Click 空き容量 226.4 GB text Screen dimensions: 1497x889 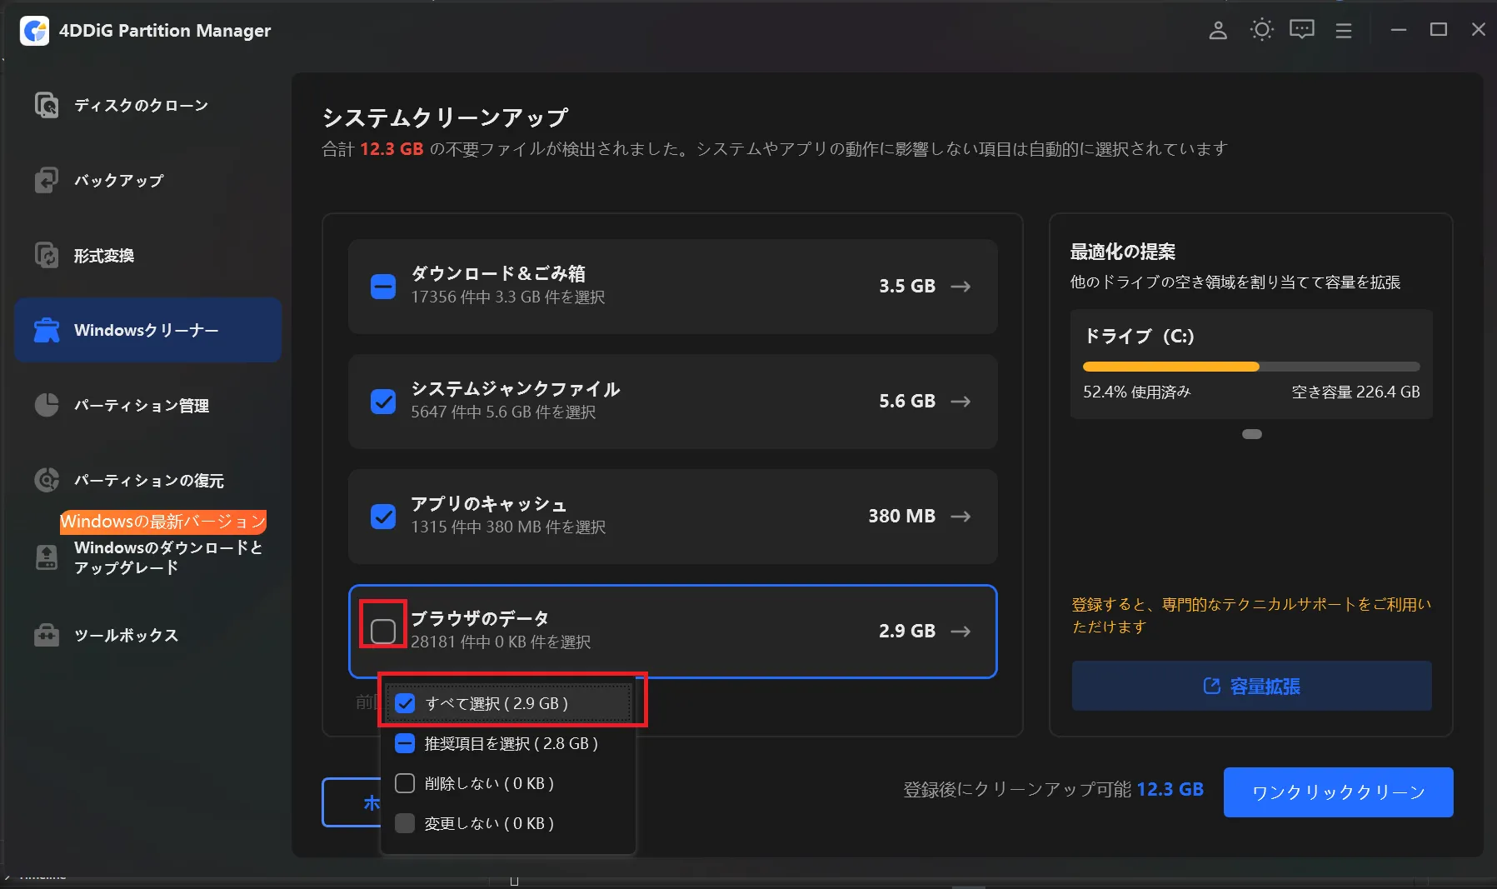1355,392
